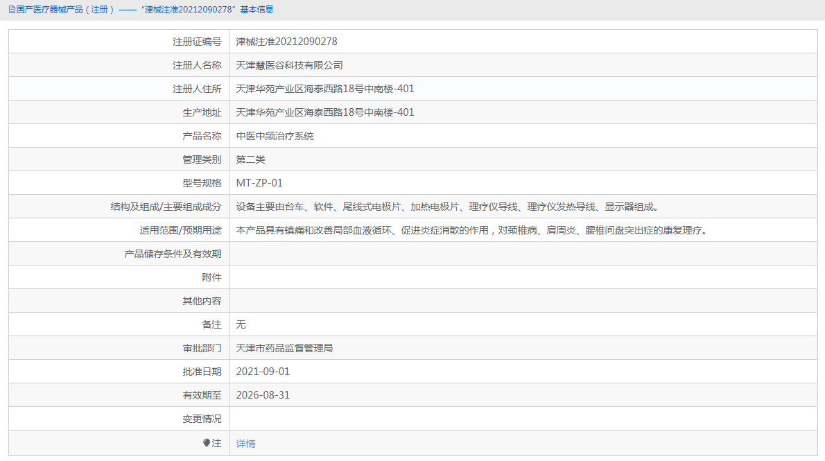Click the value 津械注准20212090278 in the table
825x461 pixels.
286,41
